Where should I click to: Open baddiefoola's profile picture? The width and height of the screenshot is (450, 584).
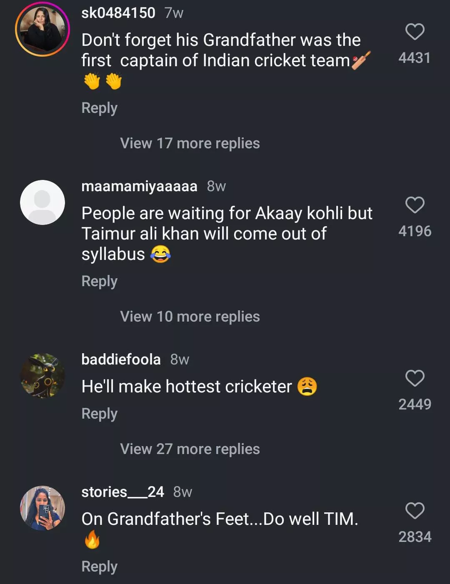click(42, 376)
